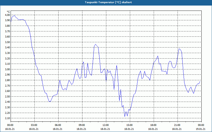Image resolution: width=212 pixels, height=132 pixels.
Task: Select the 2,10 y-axis label
Action: [x=8, y=118]
